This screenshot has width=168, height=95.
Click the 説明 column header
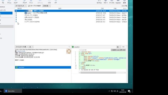pyautogui.click(x=60, y=8)
